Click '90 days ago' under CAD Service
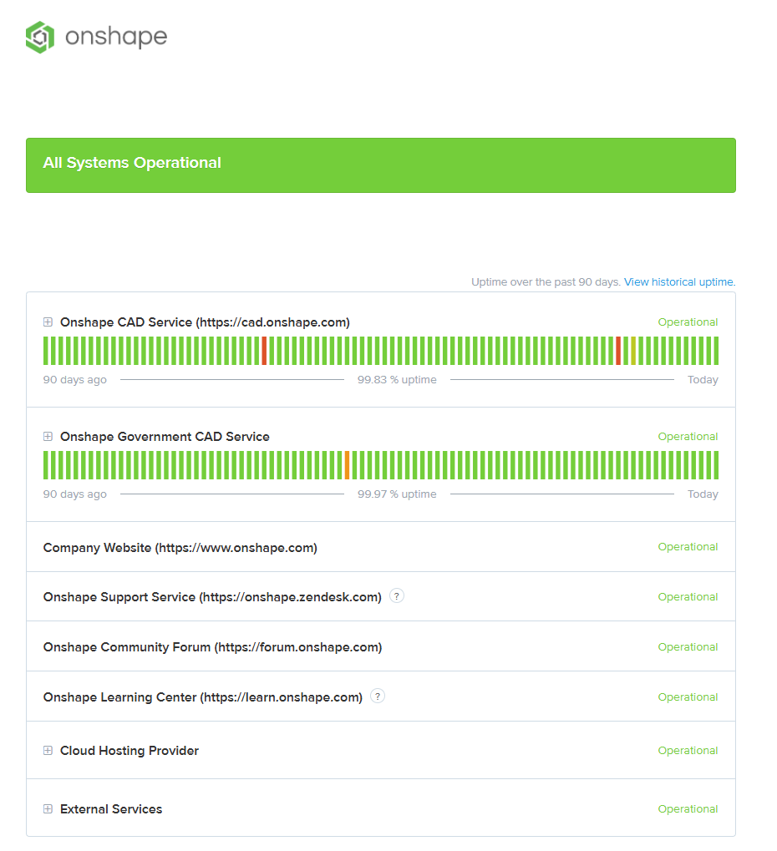Viewport: 777px width, 851px height. pyautogui.click(x=75, y=380)
